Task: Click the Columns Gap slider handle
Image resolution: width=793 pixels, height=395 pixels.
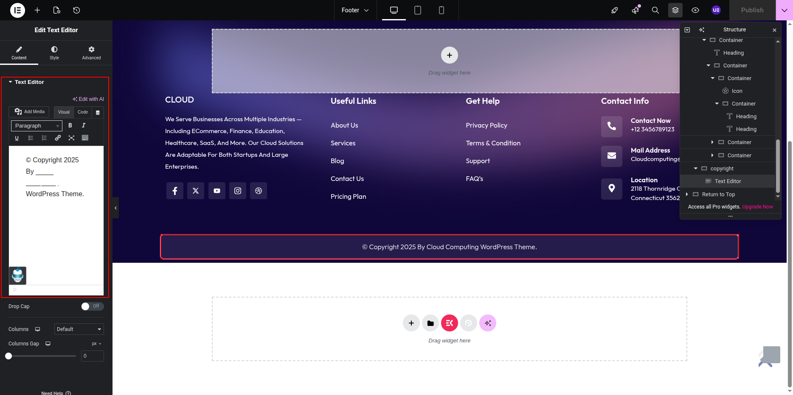Action: click(x=8, y=356)
